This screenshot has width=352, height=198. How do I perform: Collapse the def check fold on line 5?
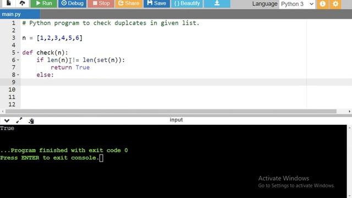click(18, 53)
